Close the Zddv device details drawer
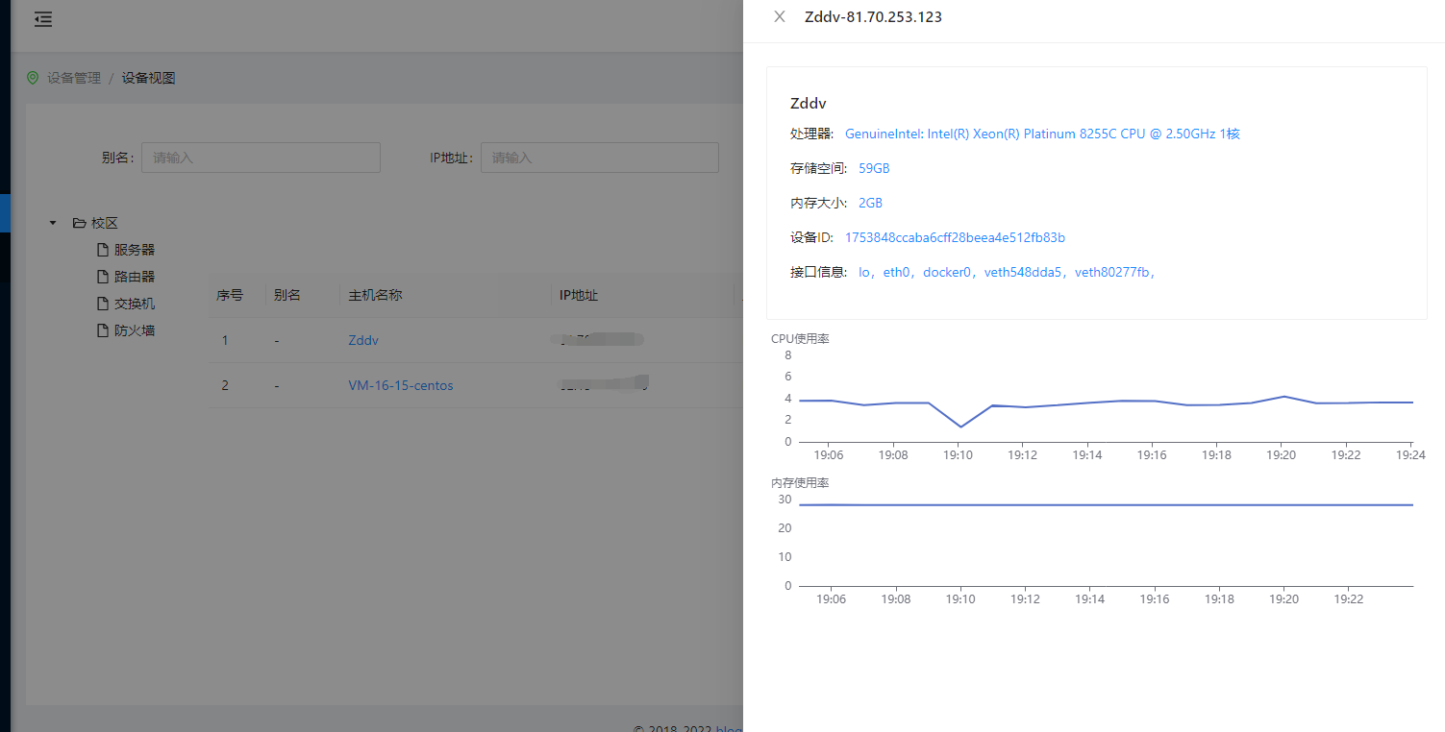Viewport: 1445px width, 732px height. (x=780, y=16)
